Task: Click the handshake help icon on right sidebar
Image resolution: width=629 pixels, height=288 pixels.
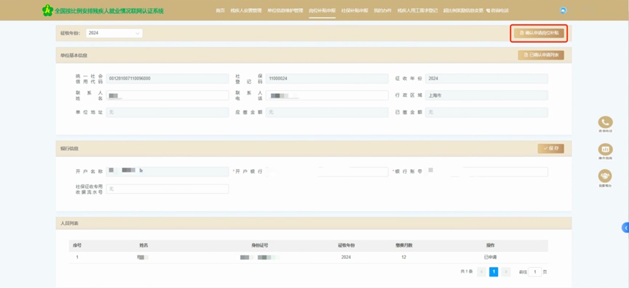Action: 605,176
